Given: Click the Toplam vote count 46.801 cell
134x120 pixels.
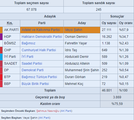Looking at the screenshot, I should point(109,90).
